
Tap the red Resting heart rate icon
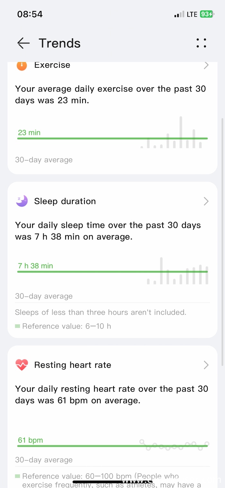click(x=22, y=365)
